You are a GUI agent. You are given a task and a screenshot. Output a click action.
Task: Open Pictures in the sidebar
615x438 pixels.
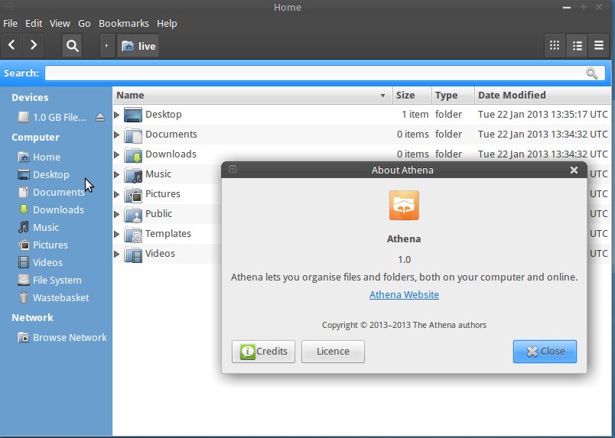pyautogui.click(x=43, y=245)
